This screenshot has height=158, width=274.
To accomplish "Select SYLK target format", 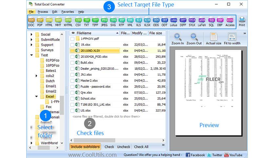I will pyautogui.click(x=192, y=22).
